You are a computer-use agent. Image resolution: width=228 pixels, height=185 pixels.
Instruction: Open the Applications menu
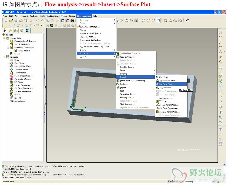(53, 16)
